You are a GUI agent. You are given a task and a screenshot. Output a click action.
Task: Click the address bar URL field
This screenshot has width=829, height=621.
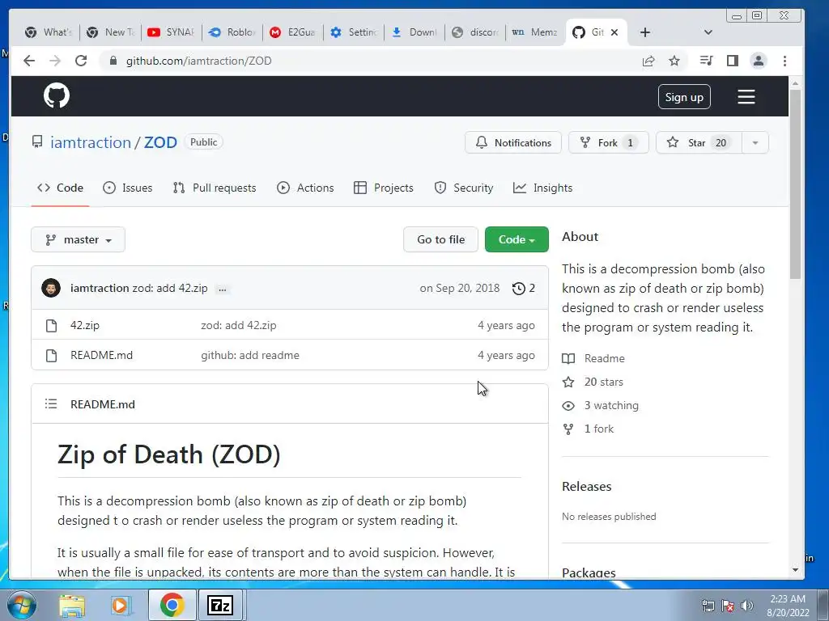point(370,61)
